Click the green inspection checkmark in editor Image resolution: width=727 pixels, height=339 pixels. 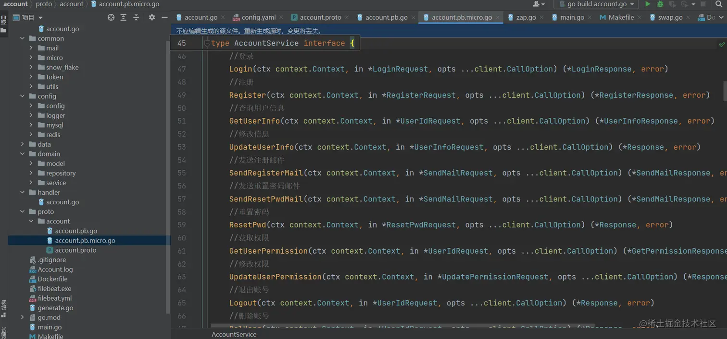[722, 44]
